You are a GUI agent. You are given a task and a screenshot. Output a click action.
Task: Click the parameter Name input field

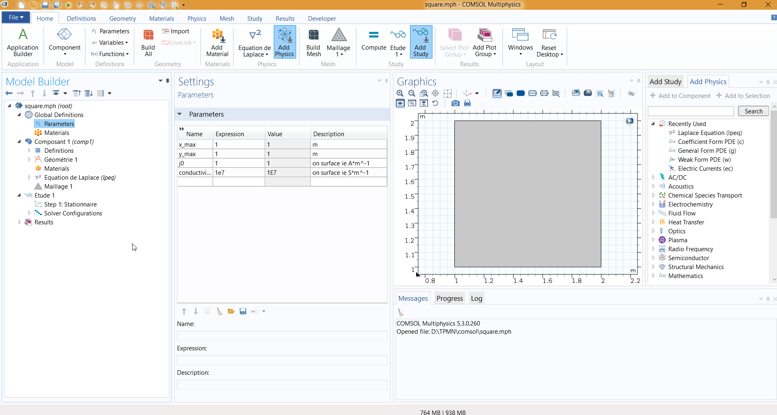pos(282,336)
